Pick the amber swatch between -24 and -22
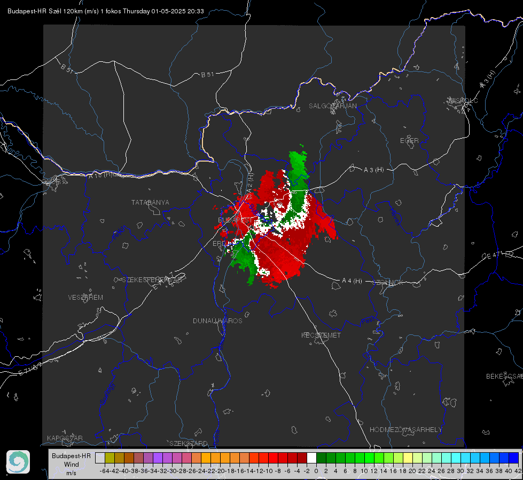This screenshot has width=523, height=480. point(206,458)
